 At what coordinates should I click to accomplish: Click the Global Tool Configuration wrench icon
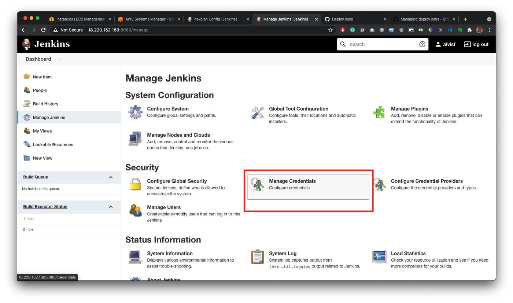(x=258, y=112)
